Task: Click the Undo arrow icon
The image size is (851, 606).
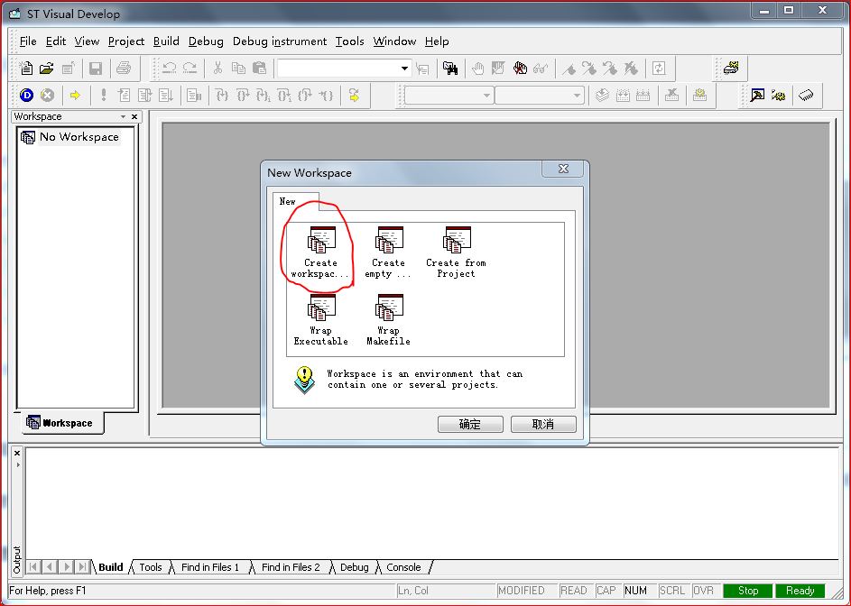Action: click(x=169, y=69)
